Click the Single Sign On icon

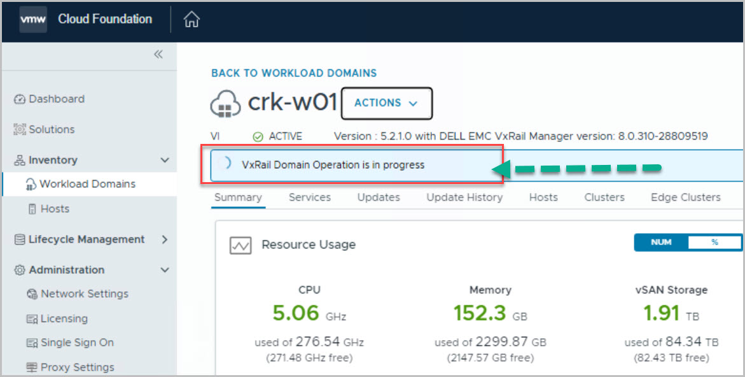[32, 343]
